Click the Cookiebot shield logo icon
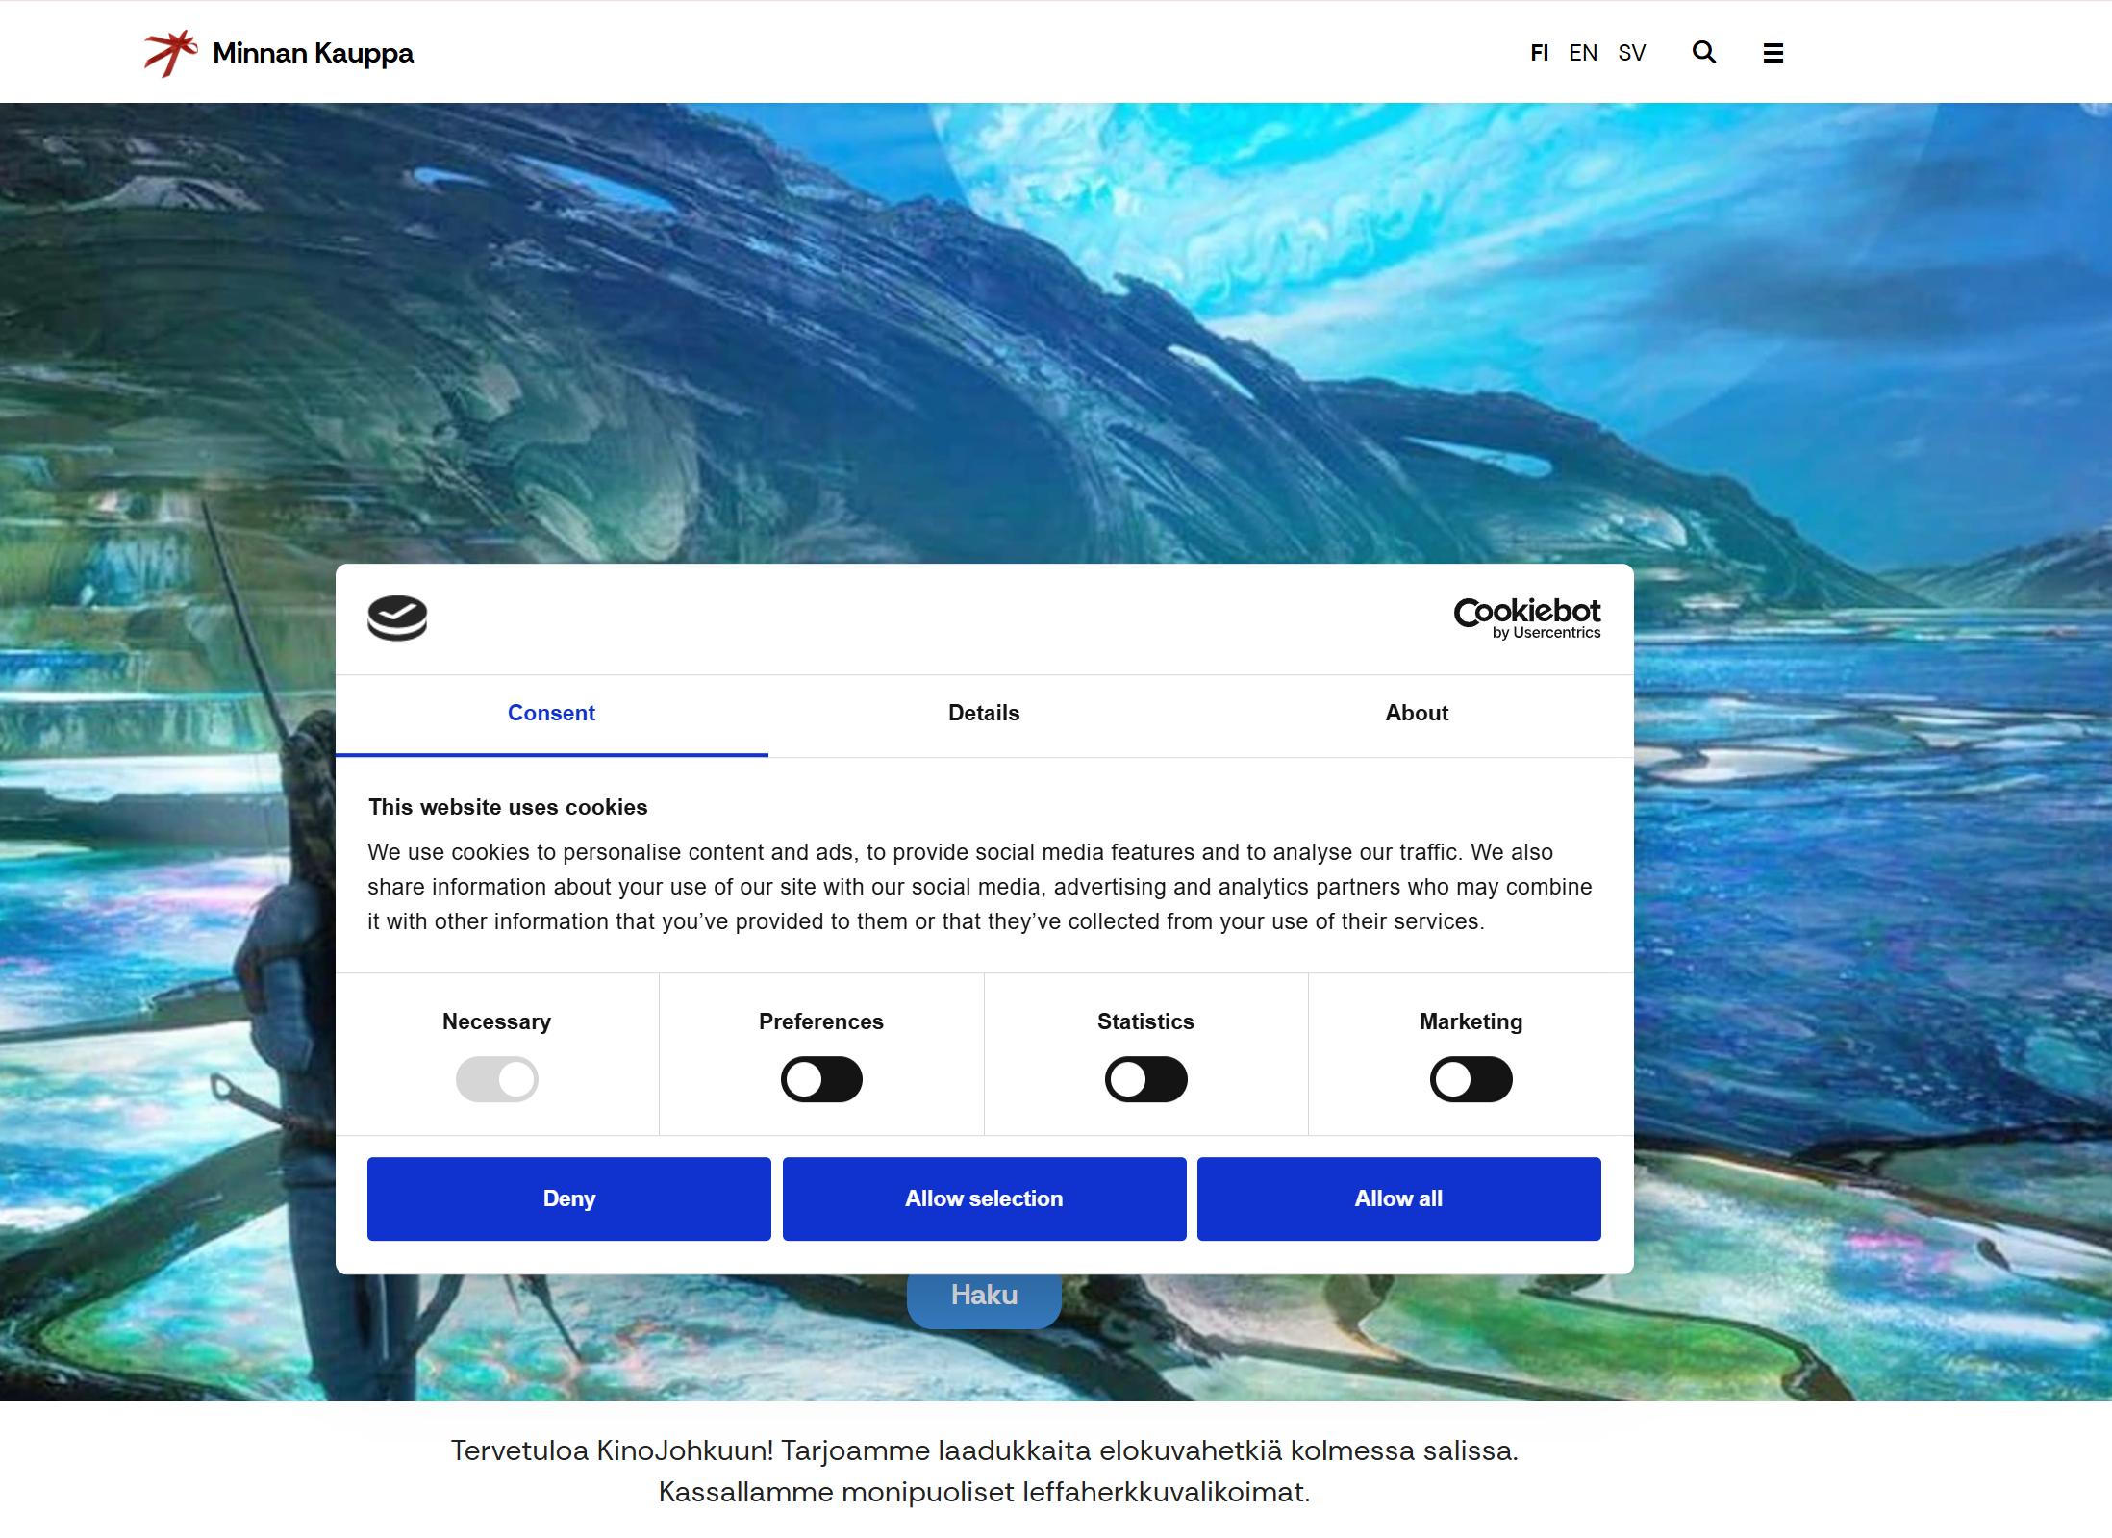Image resolution: width=2112 pixels, height=1538 pixels. point(397,618)
